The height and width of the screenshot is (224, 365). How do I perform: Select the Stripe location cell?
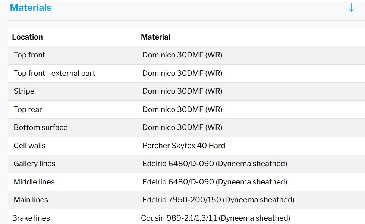click(x=24, y=91)
